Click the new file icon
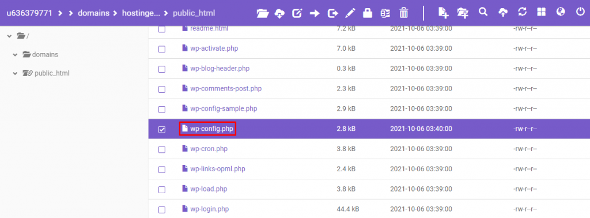The width and height of the screenshot is (590, 218). point(444,13)
